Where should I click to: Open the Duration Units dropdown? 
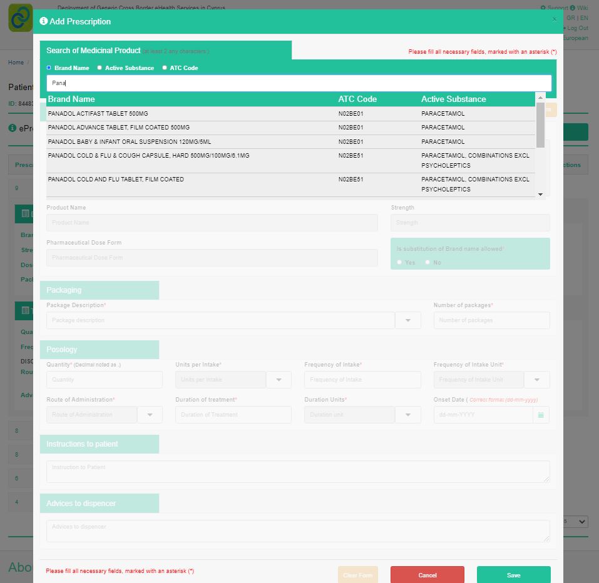pos(408,415)
